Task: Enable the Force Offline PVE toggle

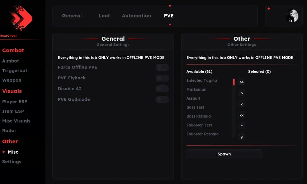Action: (x=162, y=68)
